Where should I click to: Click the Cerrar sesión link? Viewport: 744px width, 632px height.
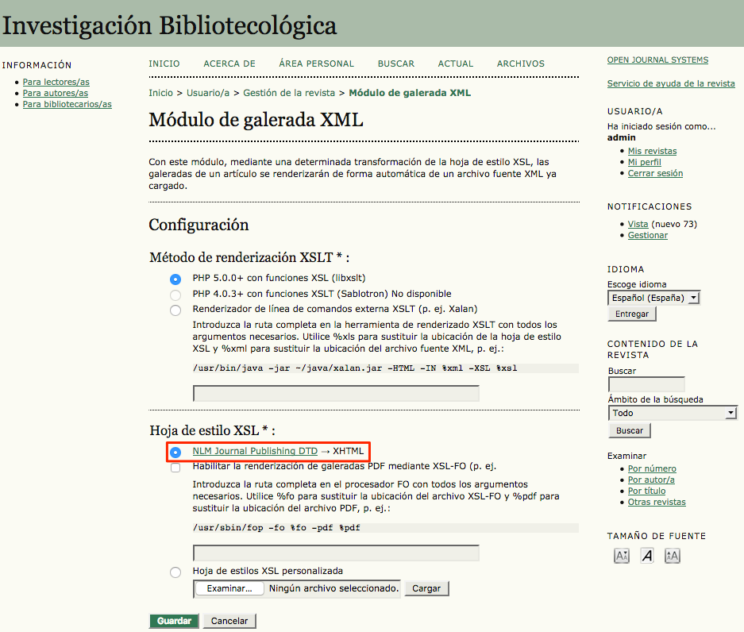tap(655, 173)
